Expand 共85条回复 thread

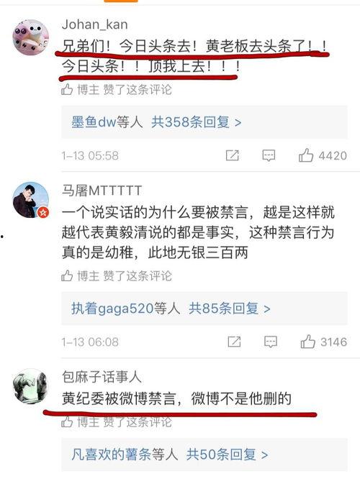[x=230, y=309]
